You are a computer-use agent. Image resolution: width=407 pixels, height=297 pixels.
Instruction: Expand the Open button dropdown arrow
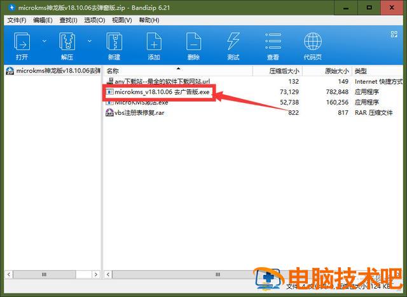click(45, 41)
